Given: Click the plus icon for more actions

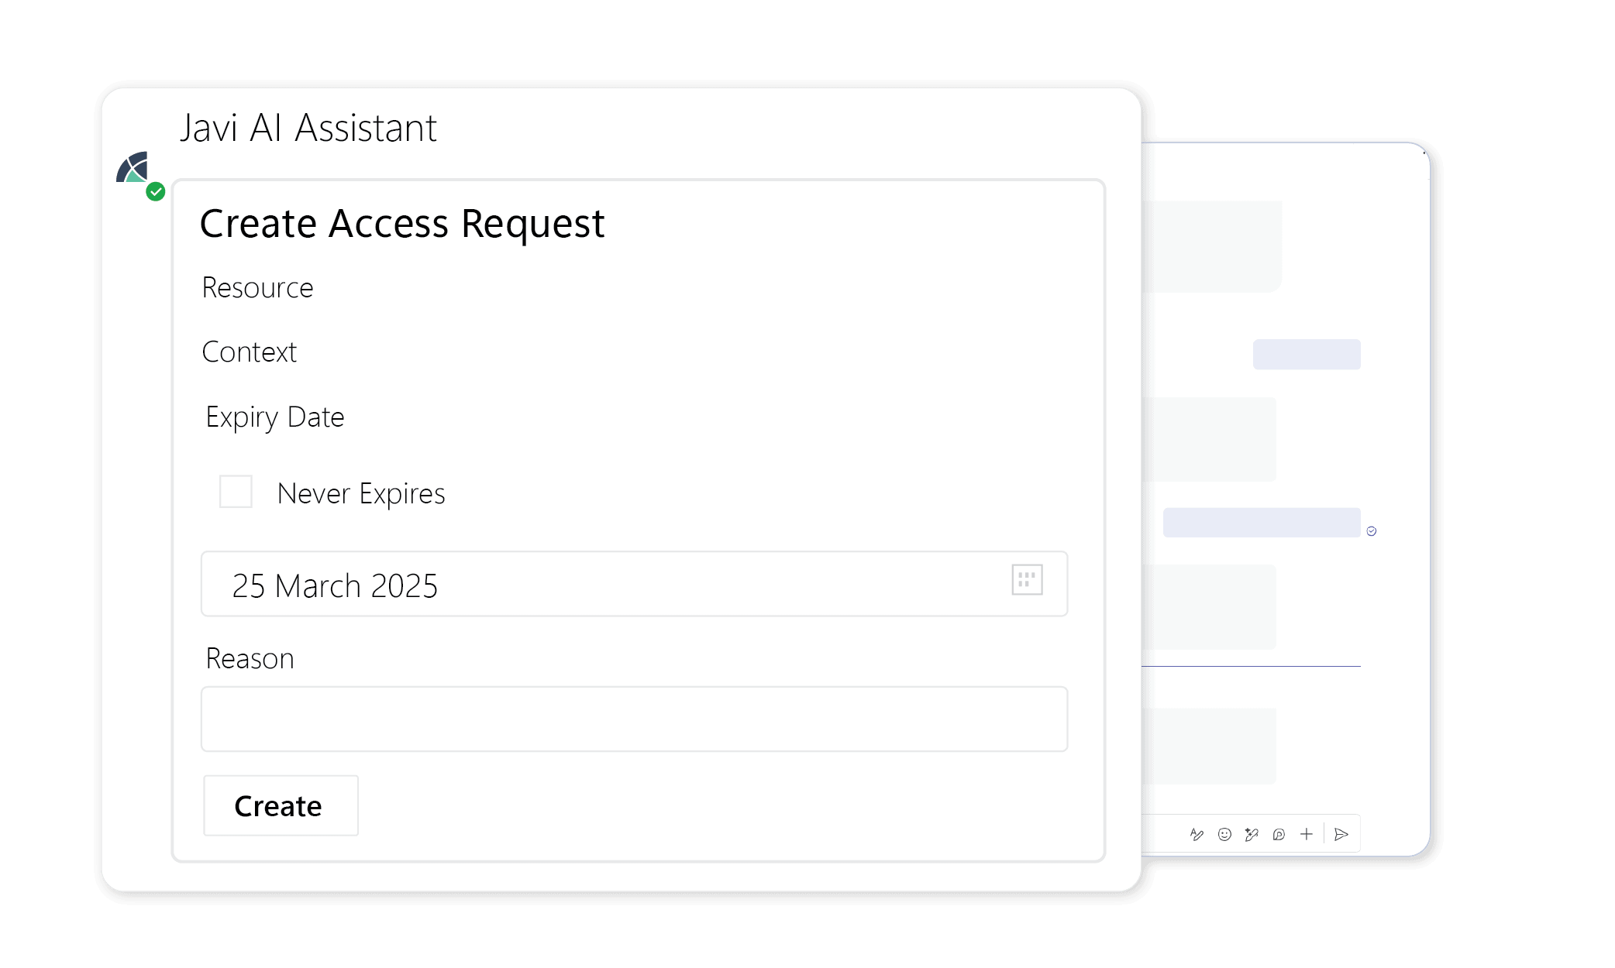Looking at the screenshot, I should tap(1307, 834).
